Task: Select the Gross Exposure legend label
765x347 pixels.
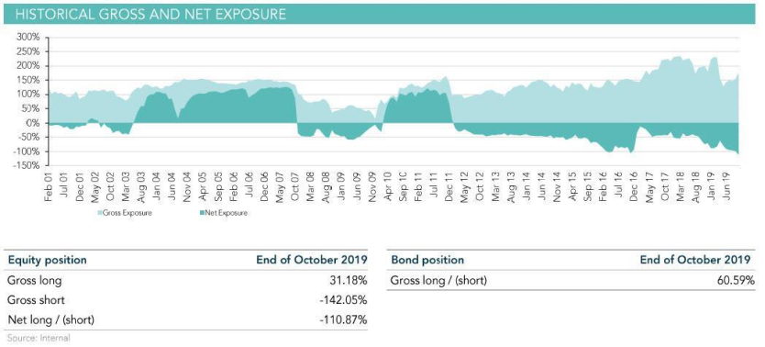Action: coord(128,213)
